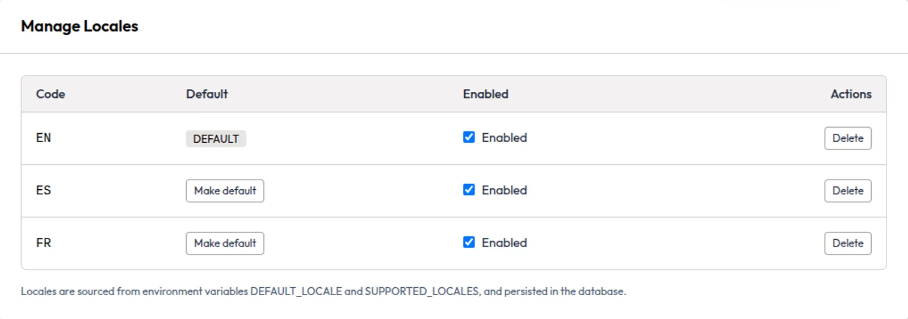Delete the ES locale
Viewport: 908px width, 319px height.
coord(847,191)
